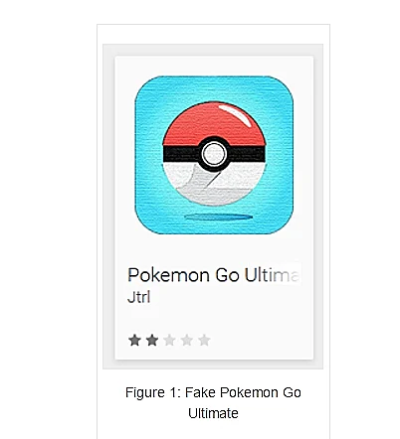Click the third empty rating star
This screenshot has width=400, height=439.
pyautogui.click(x=169, y=340)
